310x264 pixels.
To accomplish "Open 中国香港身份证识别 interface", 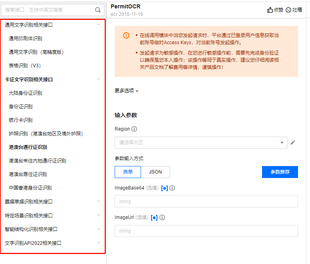I will pyautogui.click(x=30, y=188).
